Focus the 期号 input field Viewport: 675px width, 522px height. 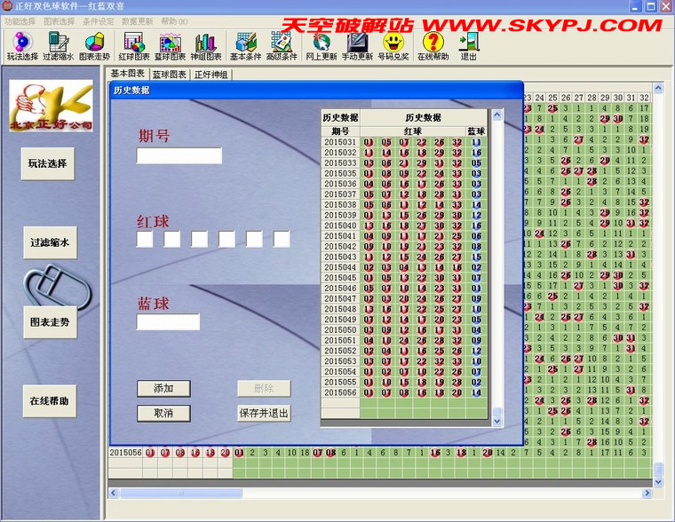(179, 156)
